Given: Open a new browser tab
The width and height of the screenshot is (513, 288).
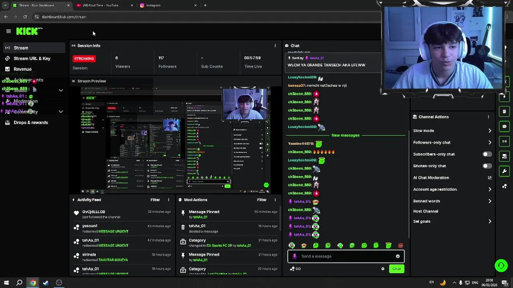Looking at the screenshot, I should 205,5.
